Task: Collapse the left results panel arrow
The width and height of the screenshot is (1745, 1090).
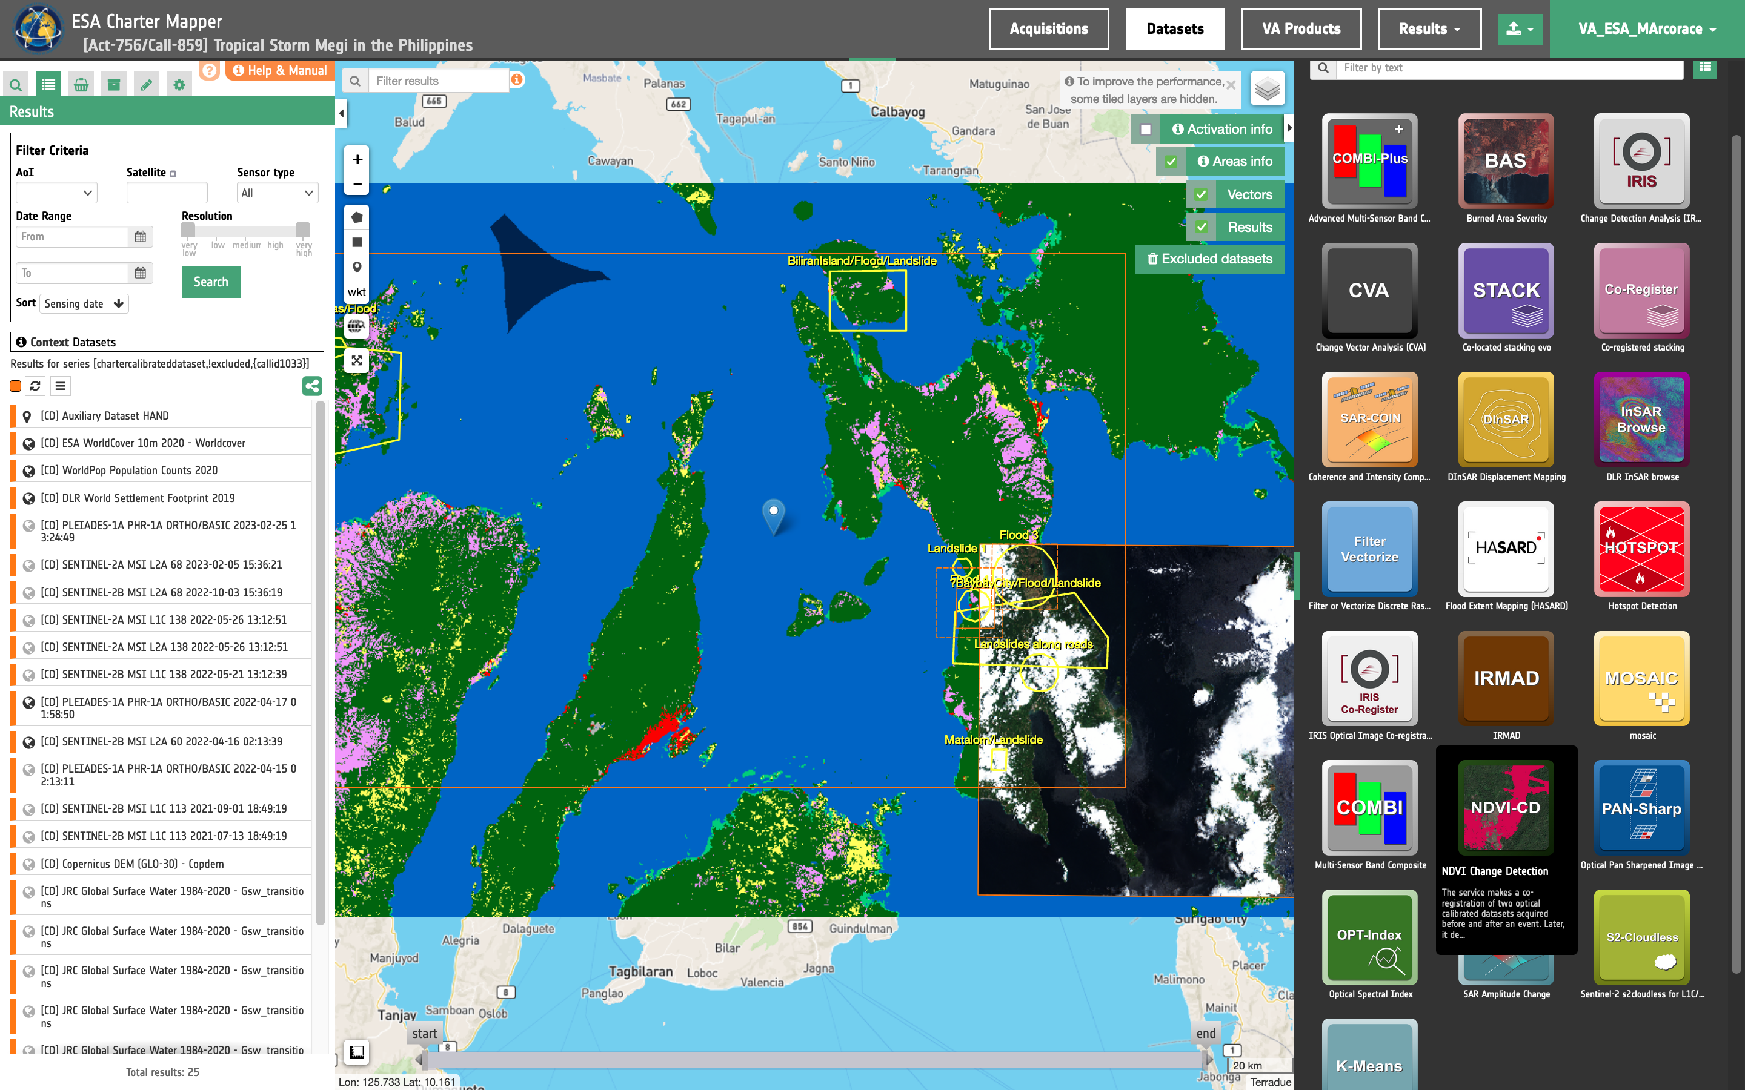Action: tap(342, 113)
